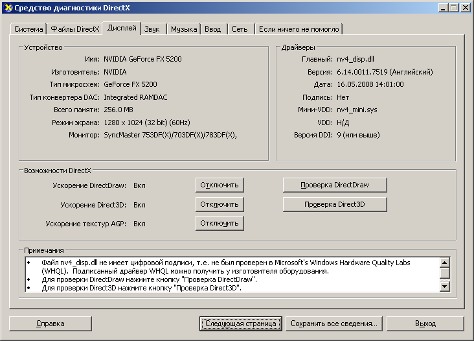Open the Ввод tab
This screenshot has height=341, width=474.
click(212, 30)
